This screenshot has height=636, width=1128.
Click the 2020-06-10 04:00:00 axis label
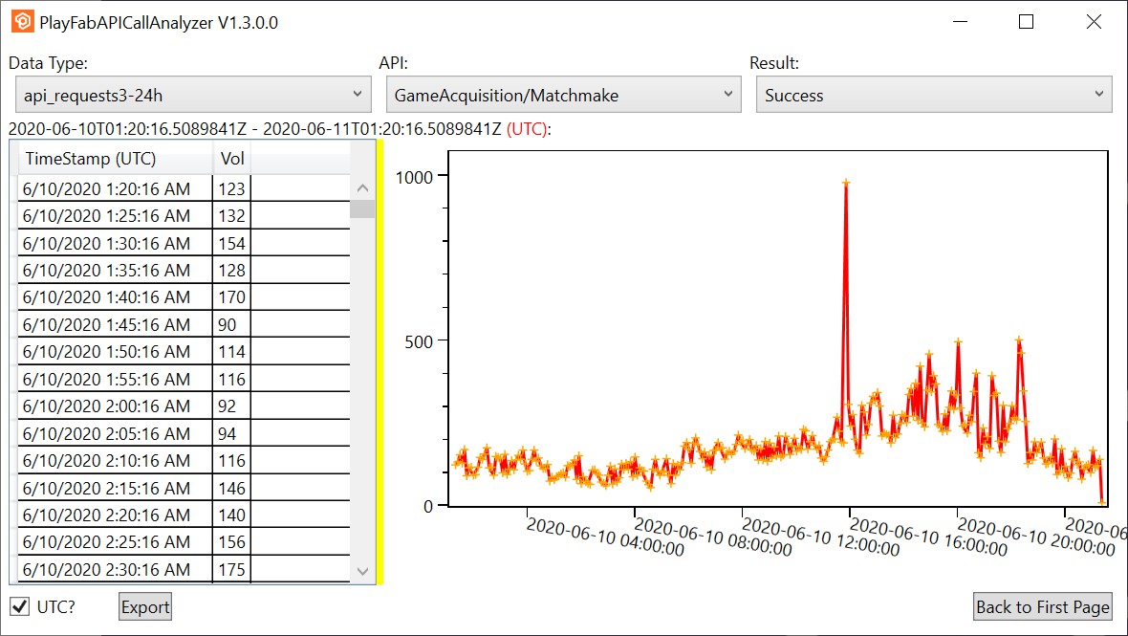(605, 537)
